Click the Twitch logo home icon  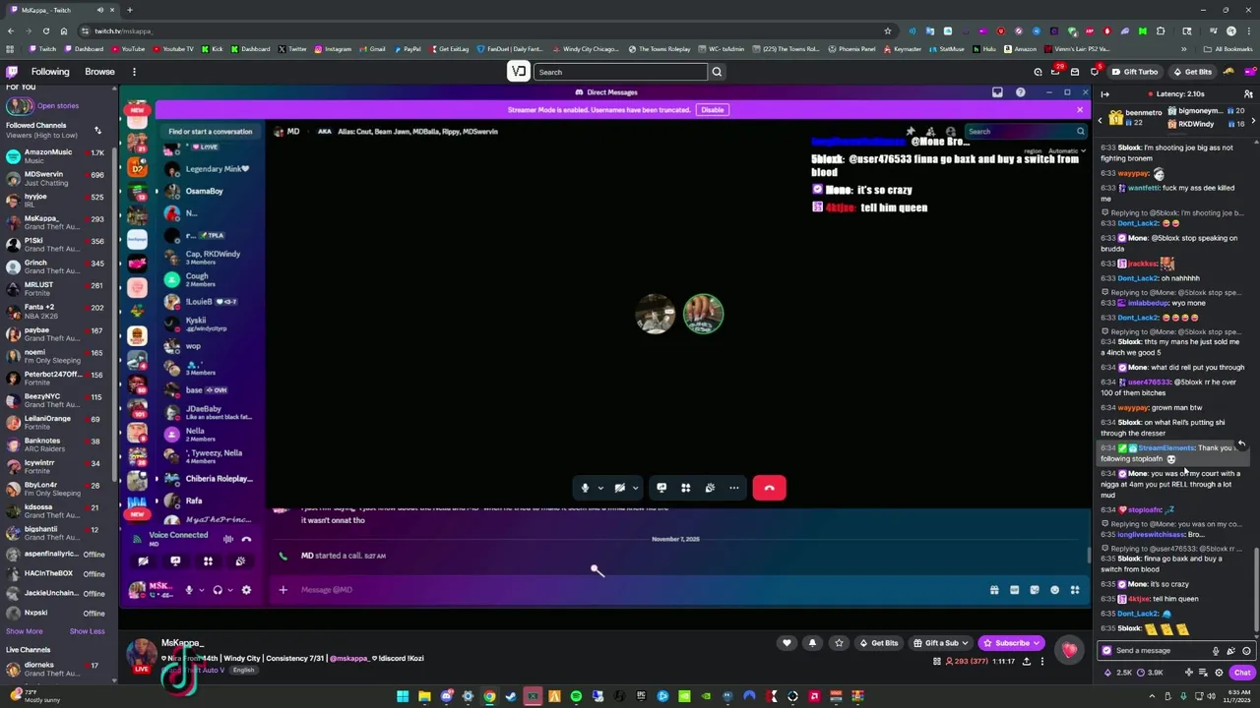tap(12, 72)
